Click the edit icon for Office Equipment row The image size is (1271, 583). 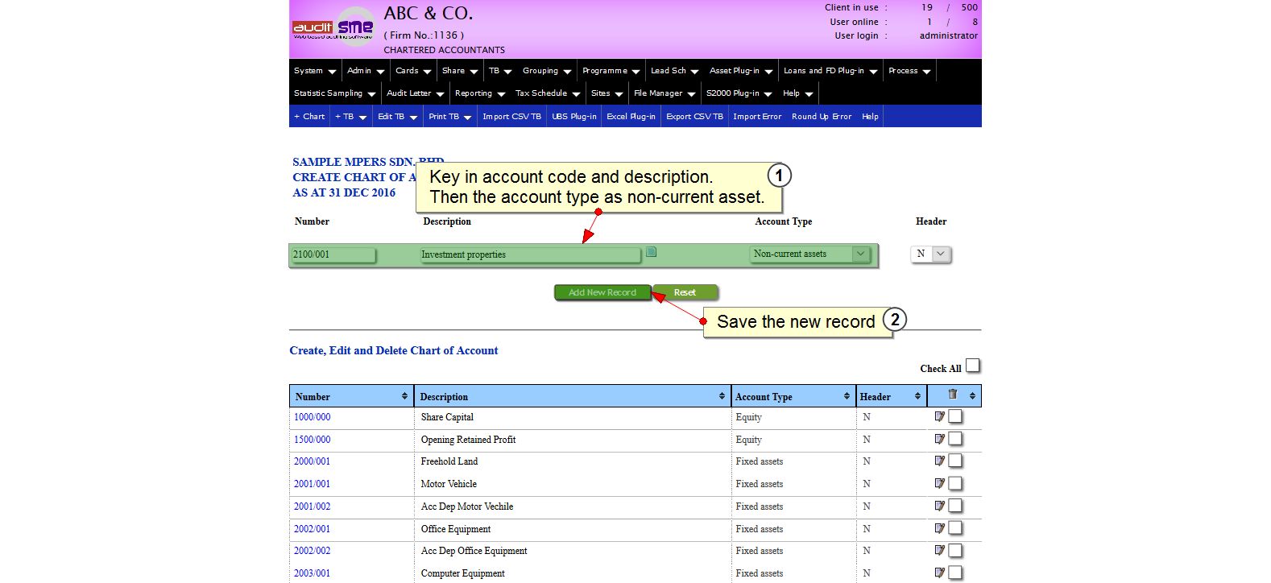(939, 528)
